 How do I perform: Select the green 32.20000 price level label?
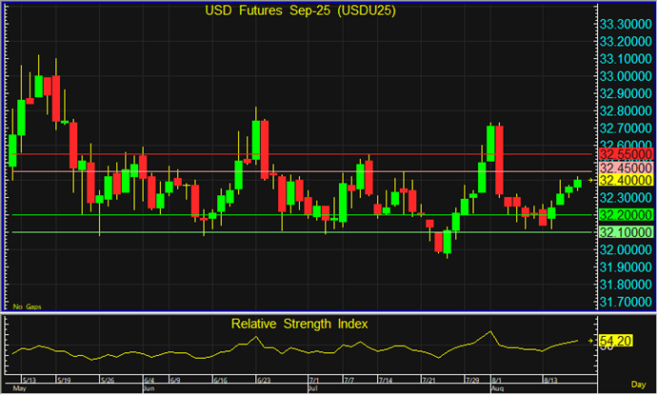(625, 215)
